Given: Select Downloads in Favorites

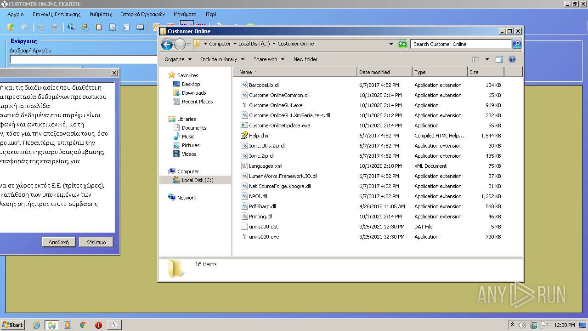Looking at the screenshot, I should click(193, 93).
